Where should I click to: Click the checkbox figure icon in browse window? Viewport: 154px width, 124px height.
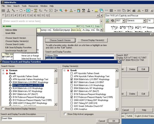[x=108, y=21]
